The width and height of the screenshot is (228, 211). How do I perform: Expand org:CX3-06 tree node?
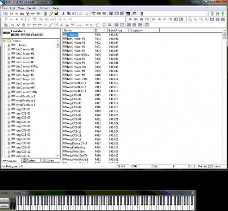click(x=9, y=130)
